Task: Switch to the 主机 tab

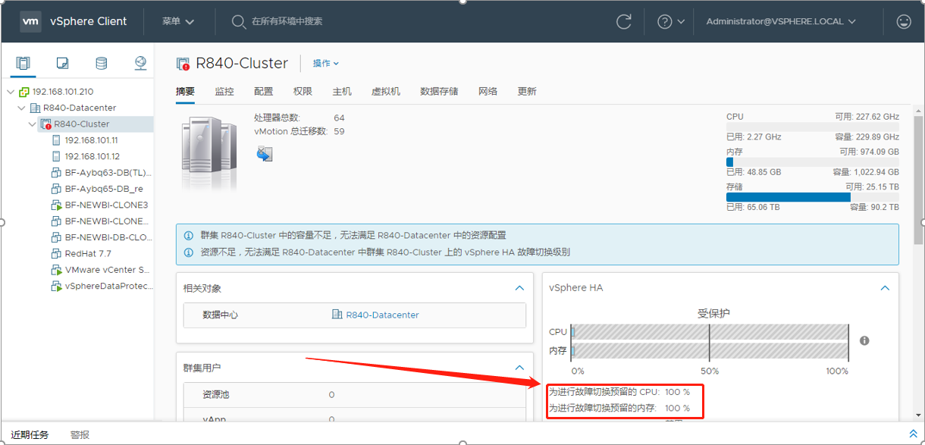Action: [342, 91]
